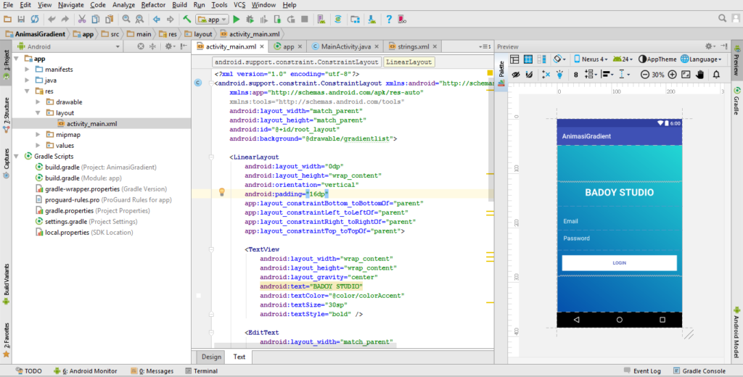Switch to Design view tab
Image resolution: width=743 pixels, height=377 pixels.
[x=211, y=357]
